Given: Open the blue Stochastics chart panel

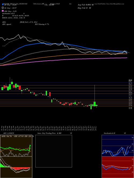Looking at the screenshot, I should point(118,146).
